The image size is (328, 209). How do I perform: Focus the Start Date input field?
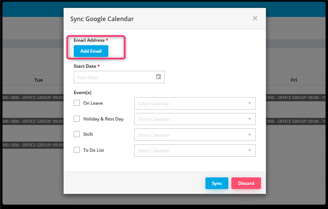119,77
